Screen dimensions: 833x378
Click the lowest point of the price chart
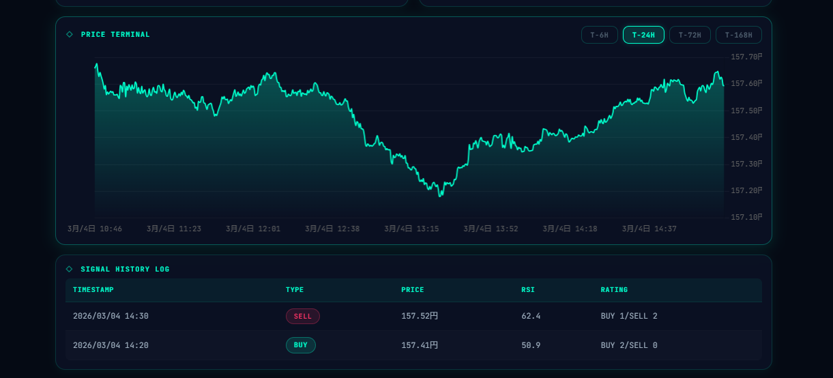click(440, 196)
